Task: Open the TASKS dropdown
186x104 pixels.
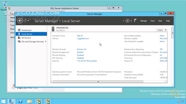Action: [x=162, y=30]
